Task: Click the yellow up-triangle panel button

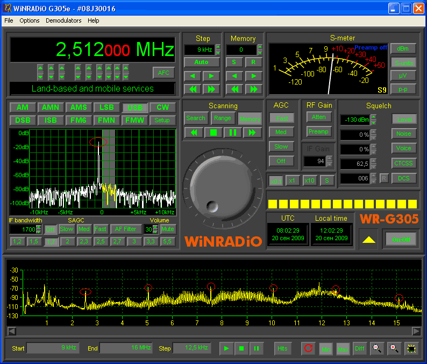Action: coord(368,240)
